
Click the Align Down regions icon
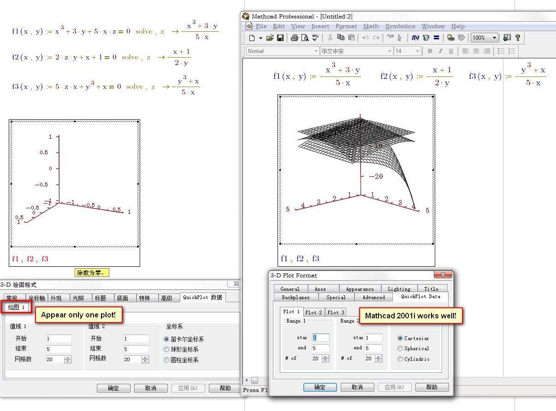coord(399,38)
